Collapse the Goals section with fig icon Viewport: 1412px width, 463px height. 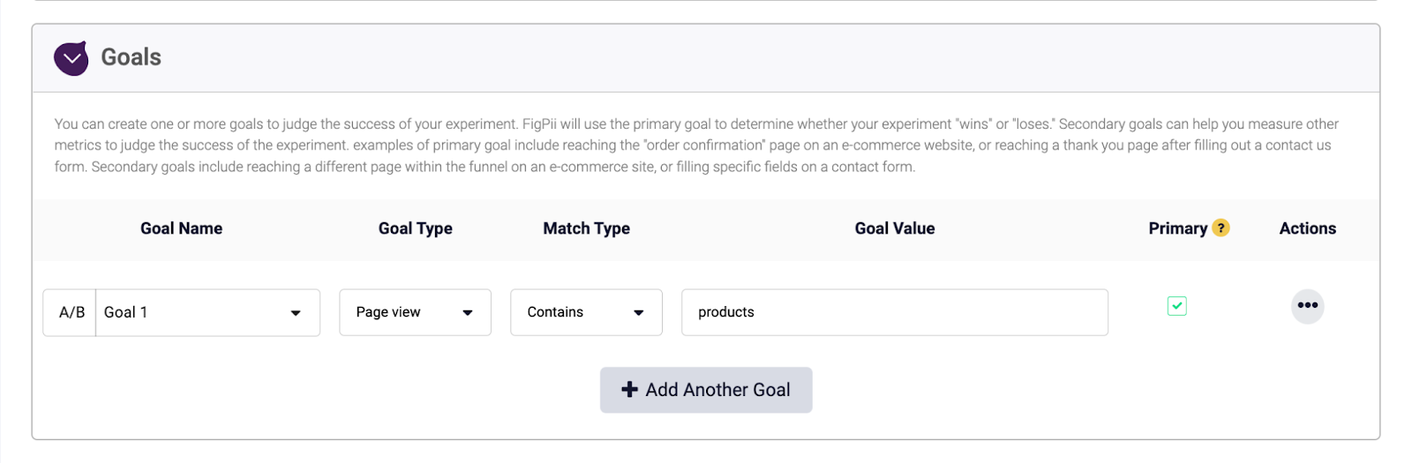71,58
